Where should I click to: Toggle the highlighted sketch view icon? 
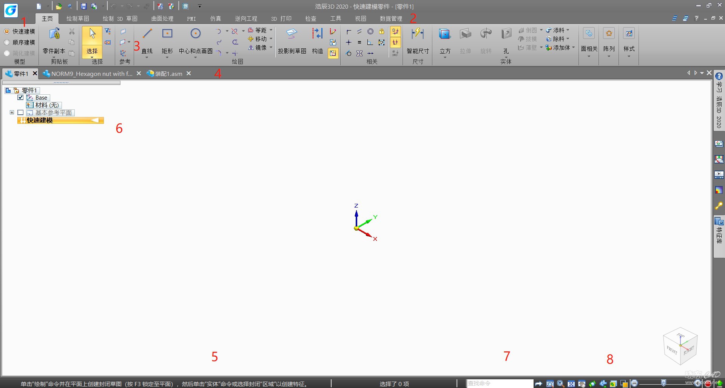[x=333, y=53]
